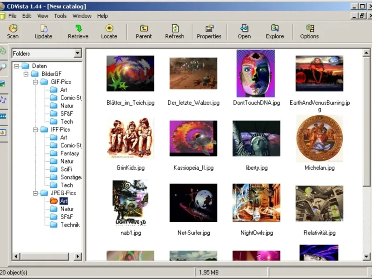Open the Properties toolbar icon

pos(209,29)
